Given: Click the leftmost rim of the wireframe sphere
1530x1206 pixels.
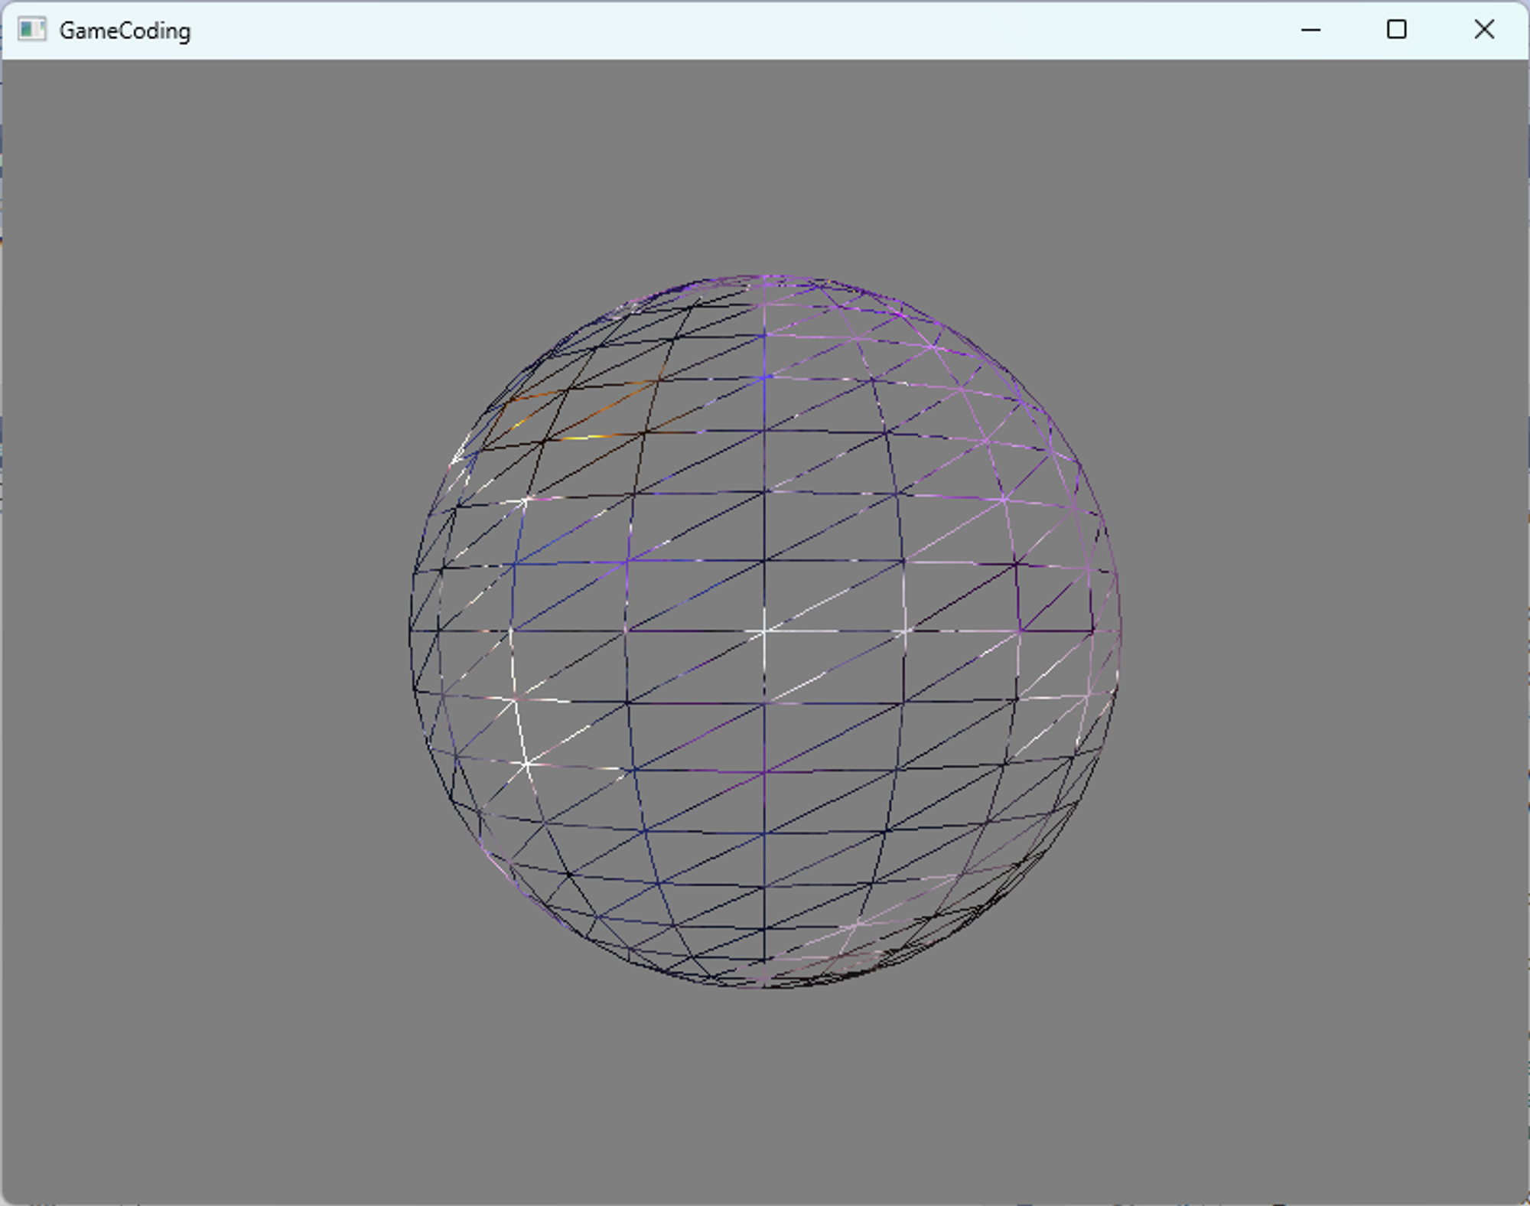Looking at the screenshot, I should pyautogui.click(x=410, y=631).
